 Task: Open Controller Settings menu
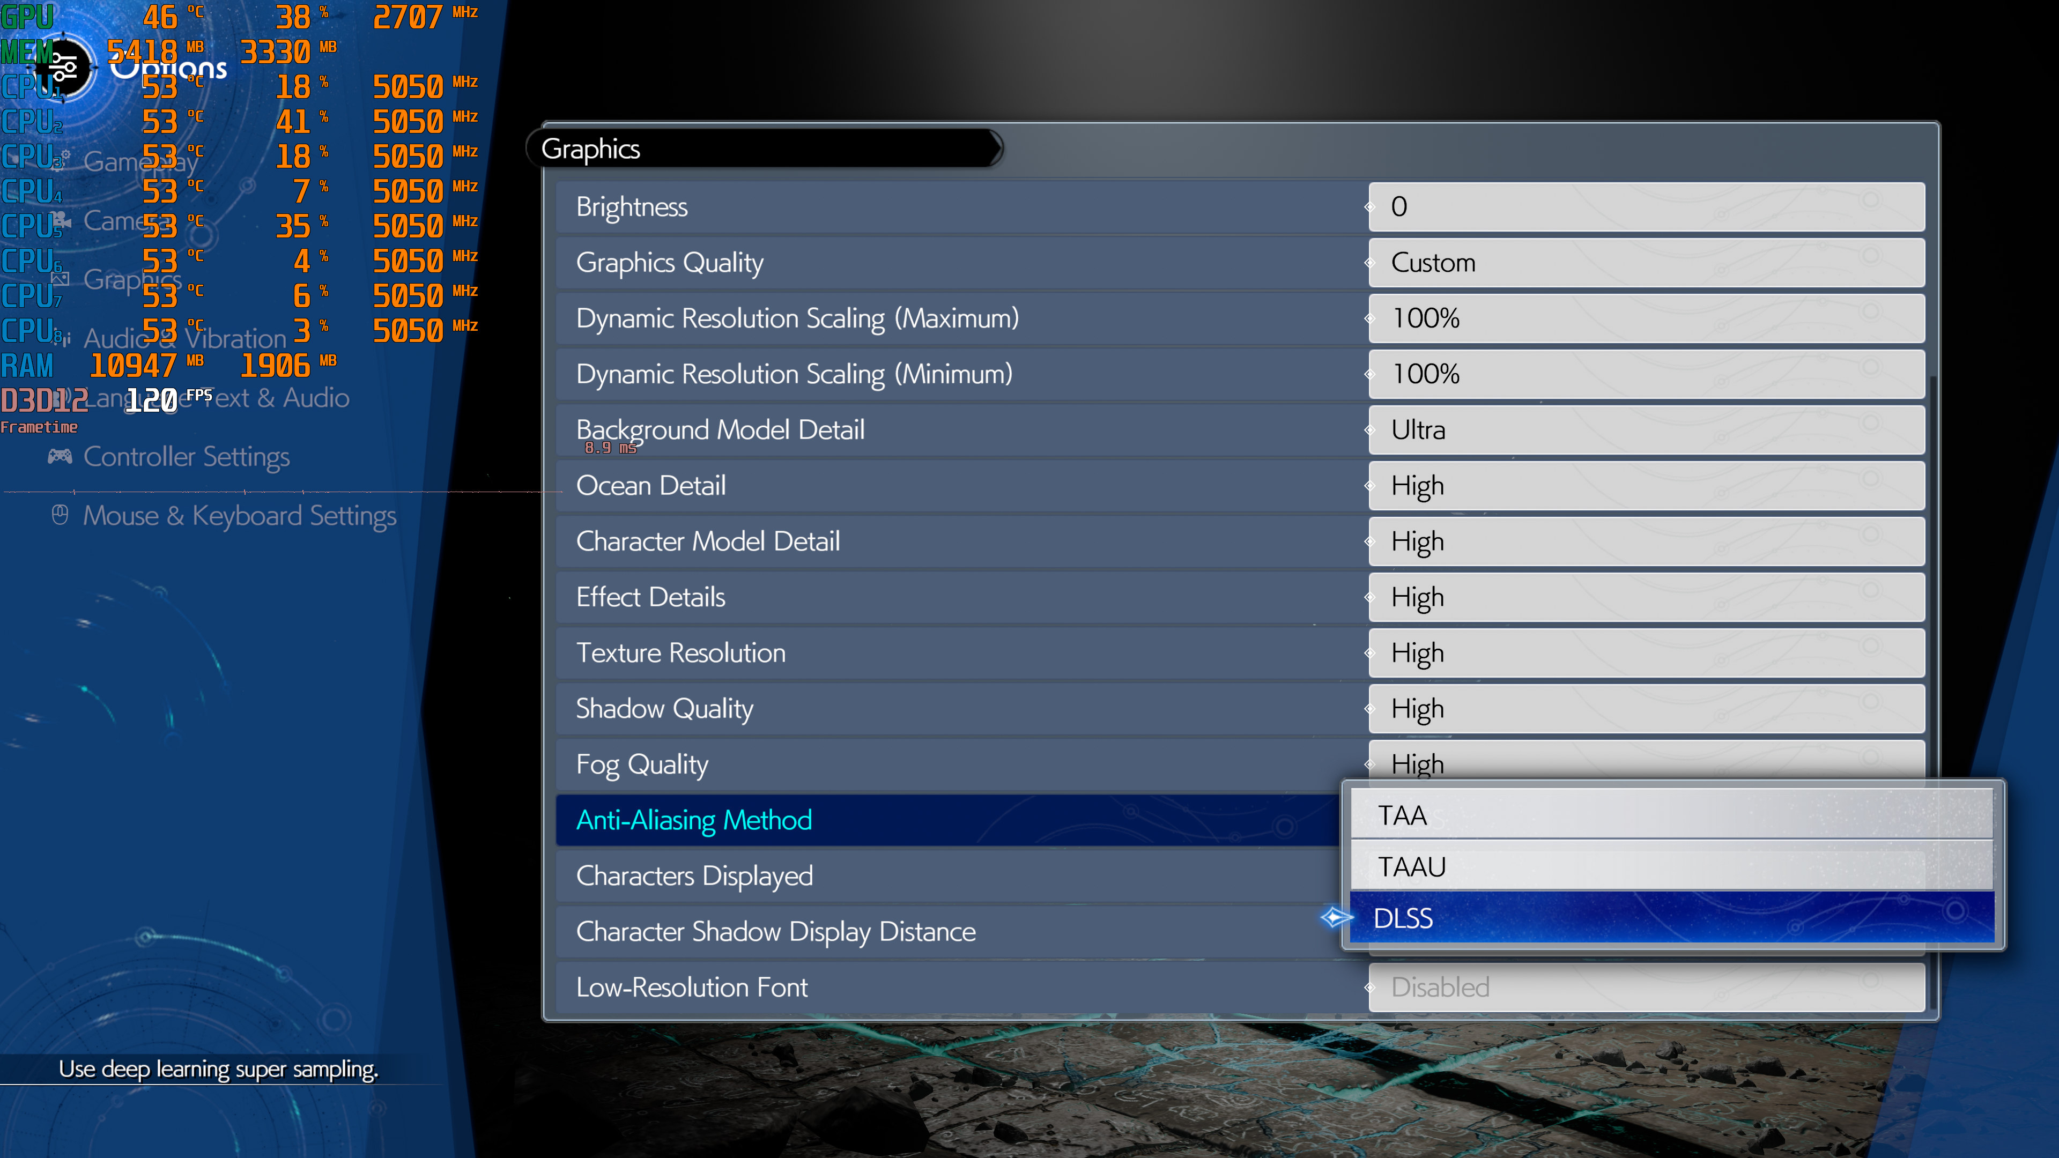tap(186, 456)
